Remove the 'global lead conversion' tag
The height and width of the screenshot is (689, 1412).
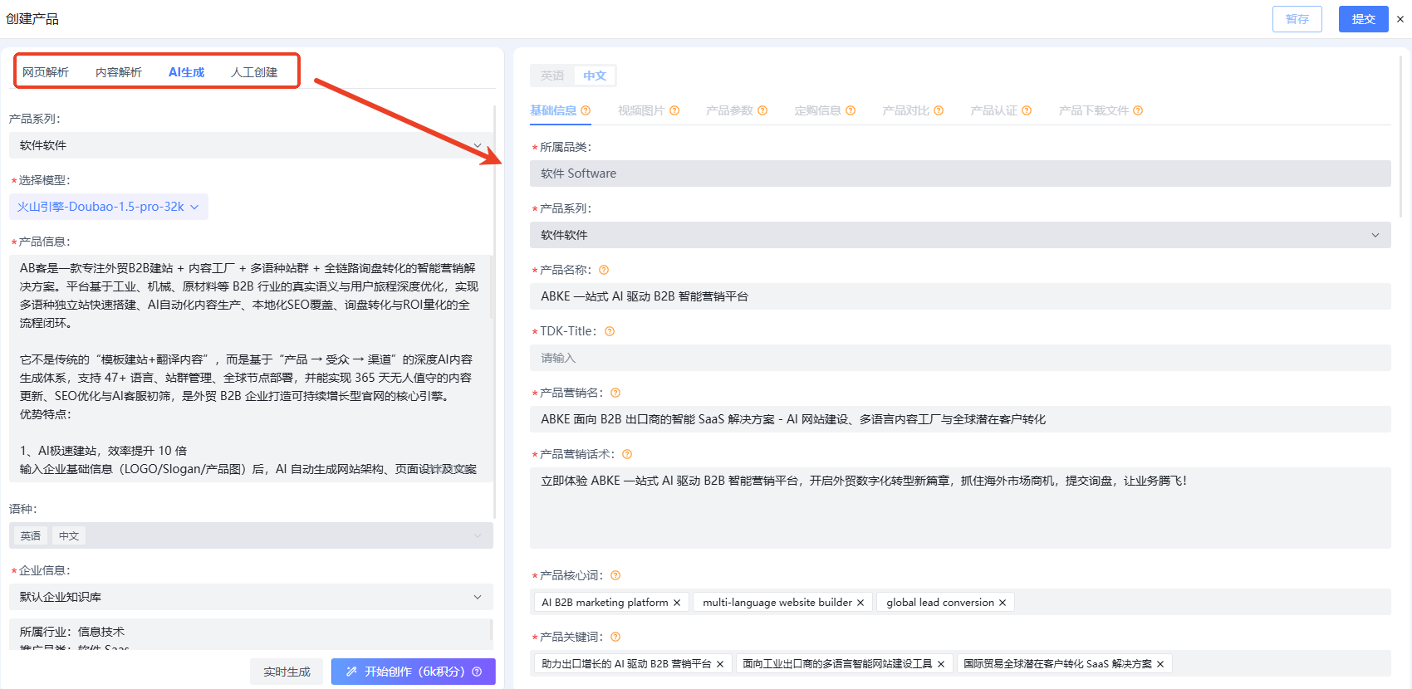1003,603
